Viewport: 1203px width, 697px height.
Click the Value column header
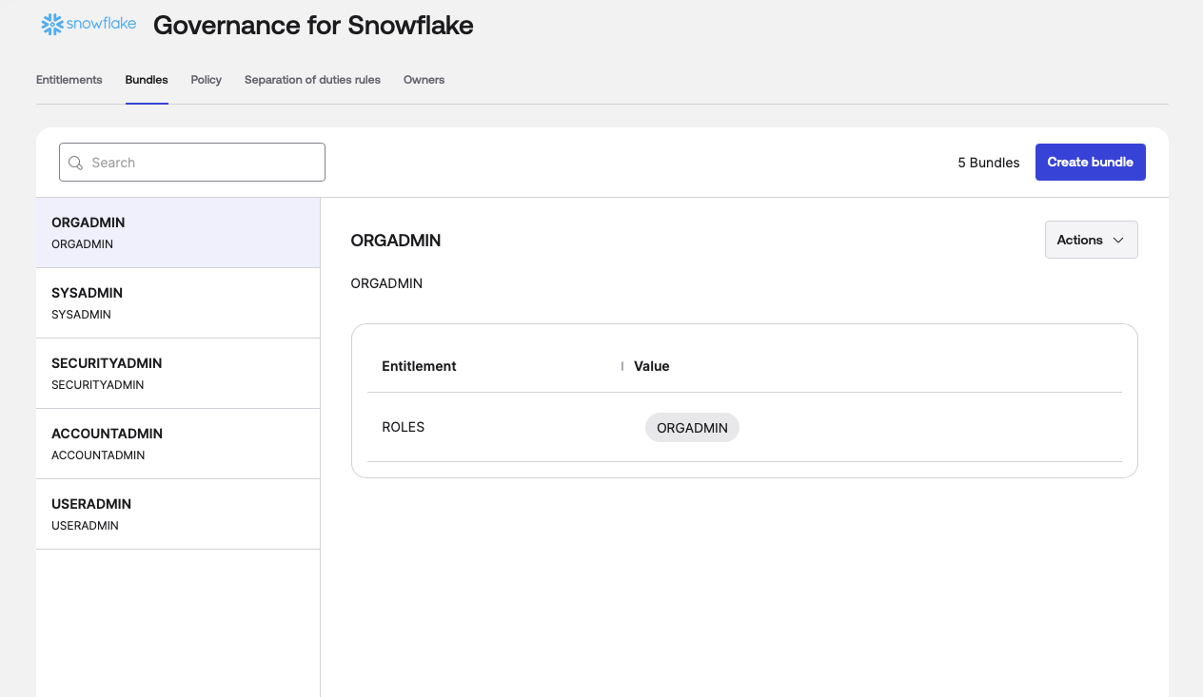click(652, 366)
